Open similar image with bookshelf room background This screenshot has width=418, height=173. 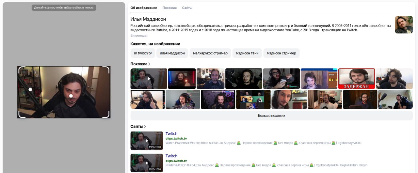pos(325,100)
